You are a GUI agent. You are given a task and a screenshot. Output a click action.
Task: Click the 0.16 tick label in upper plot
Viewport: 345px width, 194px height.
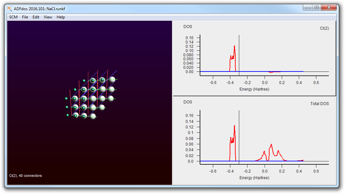click(189, 38)
